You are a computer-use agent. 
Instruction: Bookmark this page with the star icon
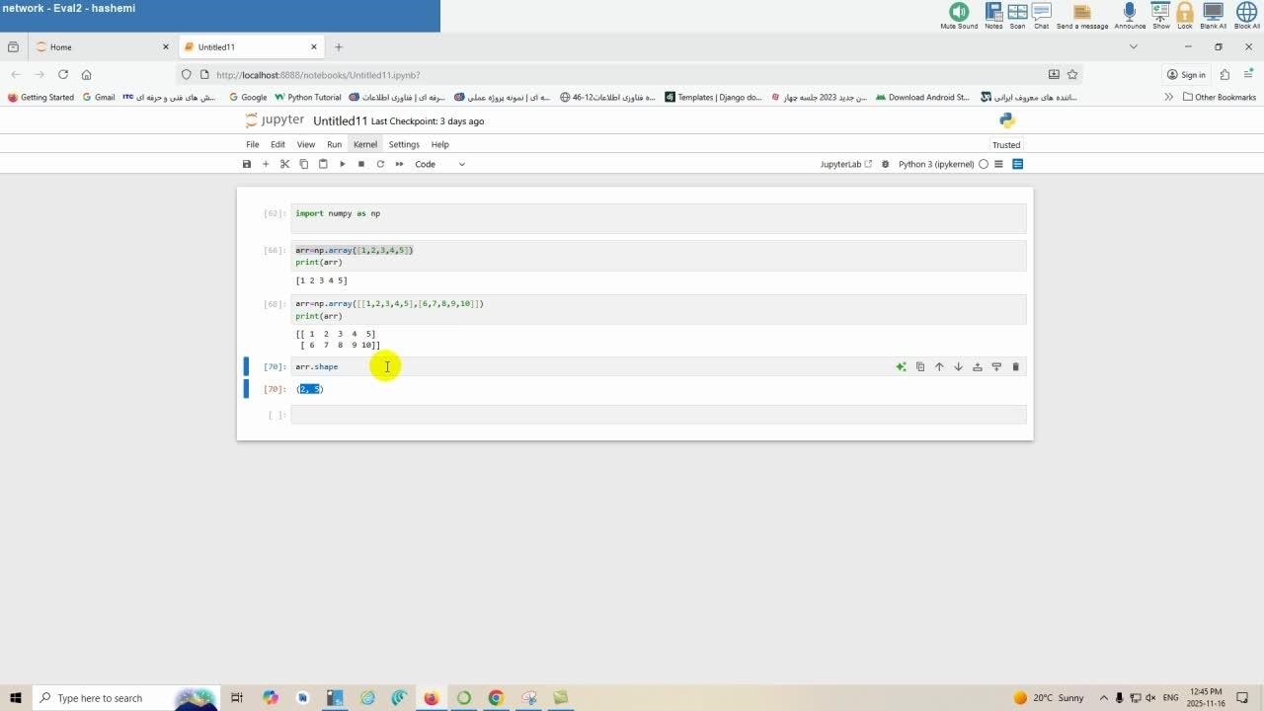tap(1072, 74)
